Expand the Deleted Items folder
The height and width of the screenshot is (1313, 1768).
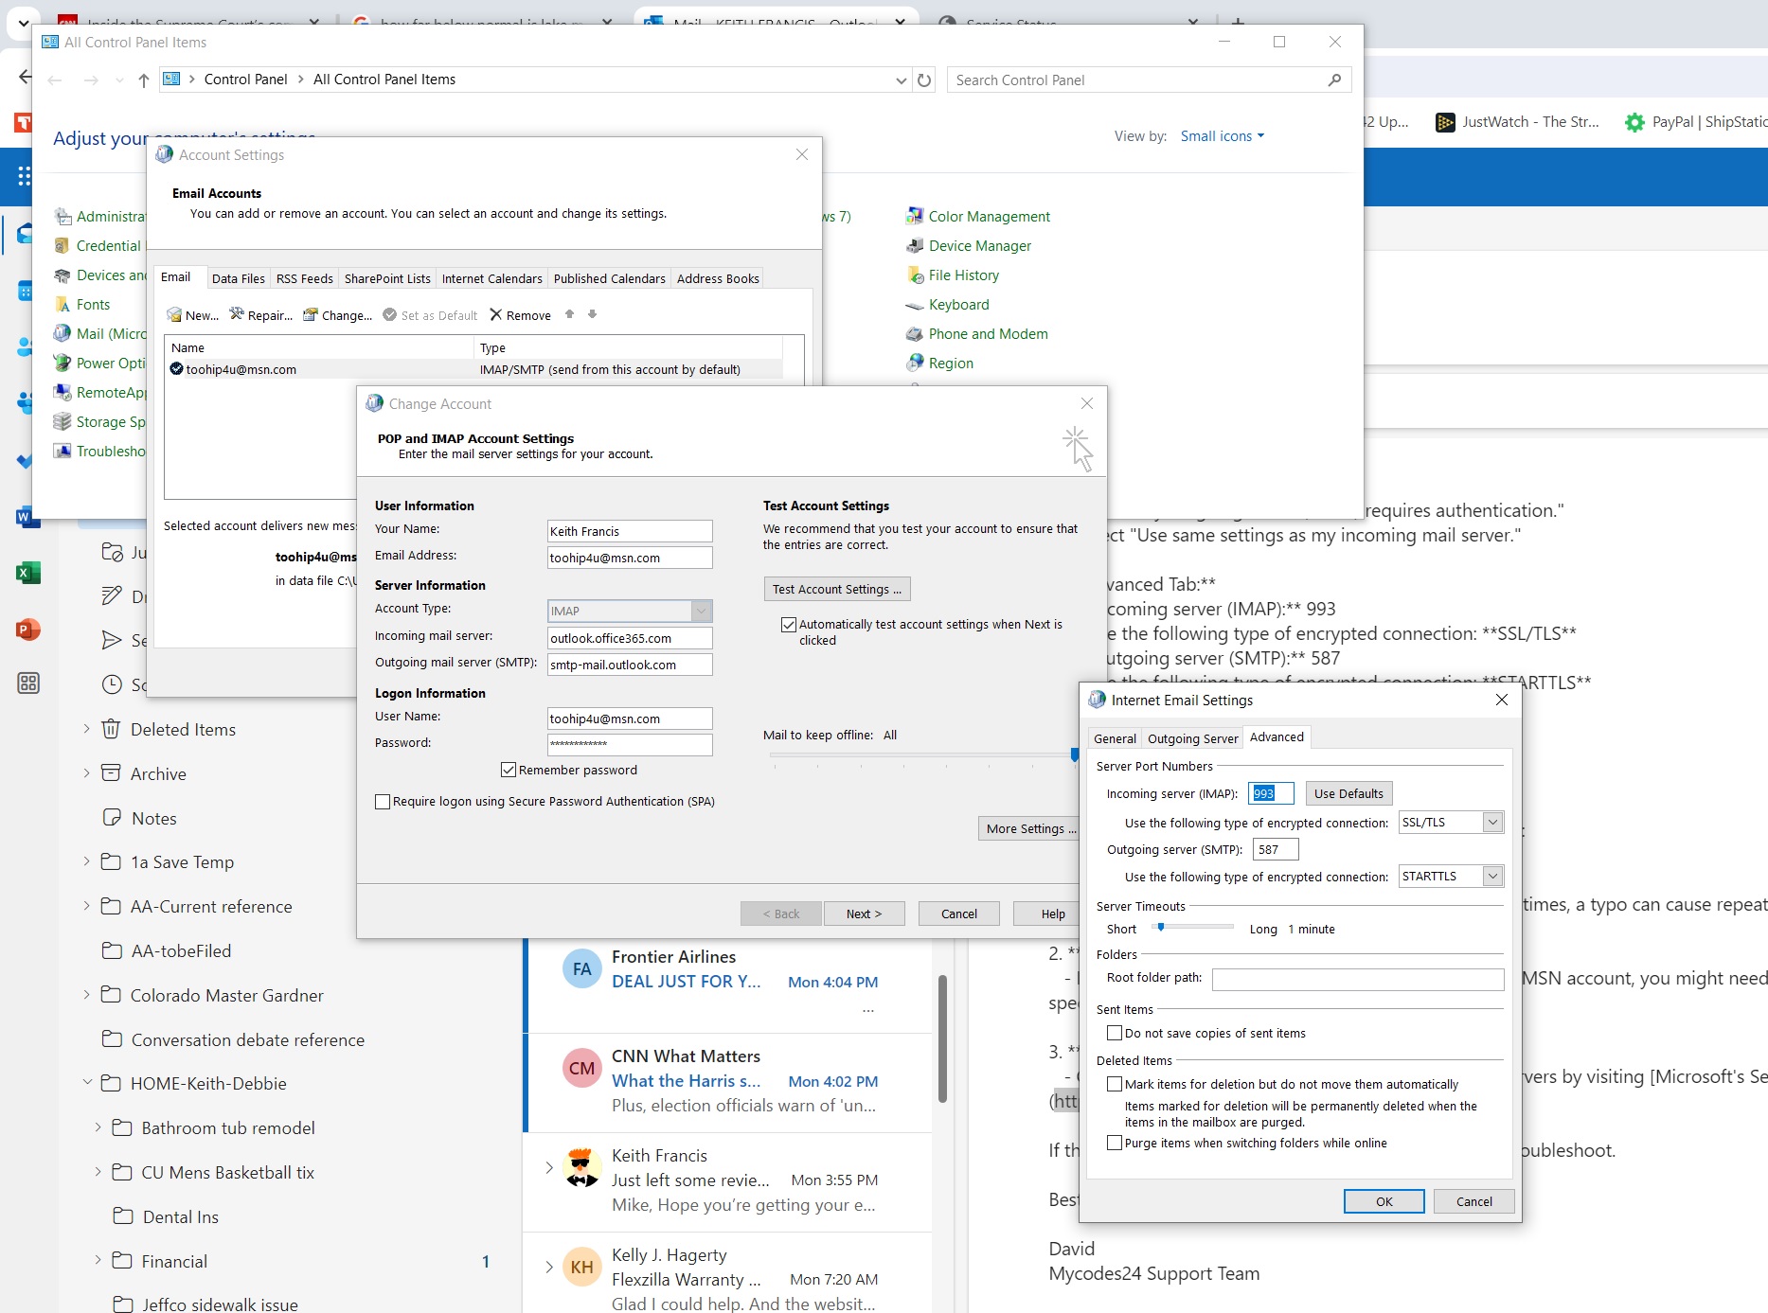pos(86,729)
